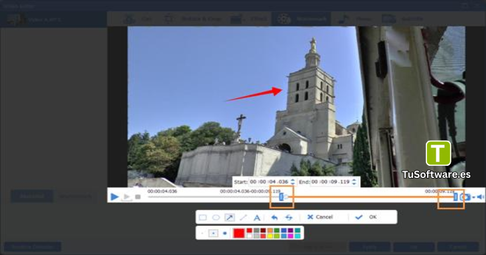Pick the yellow color swatch
The image size is (486, 255).
click(270, 236)
